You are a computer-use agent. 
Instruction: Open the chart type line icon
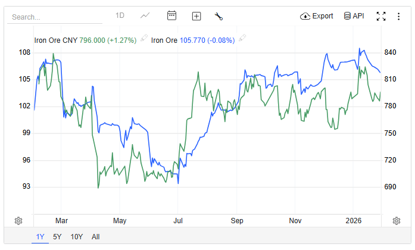tap(145, 15)
